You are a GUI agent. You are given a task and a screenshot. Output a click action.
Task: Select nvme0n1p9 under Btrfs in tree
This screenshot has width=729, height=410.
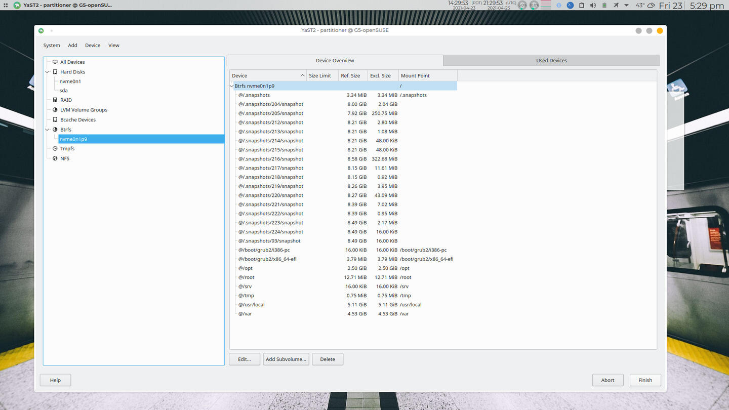pos(141,139)
